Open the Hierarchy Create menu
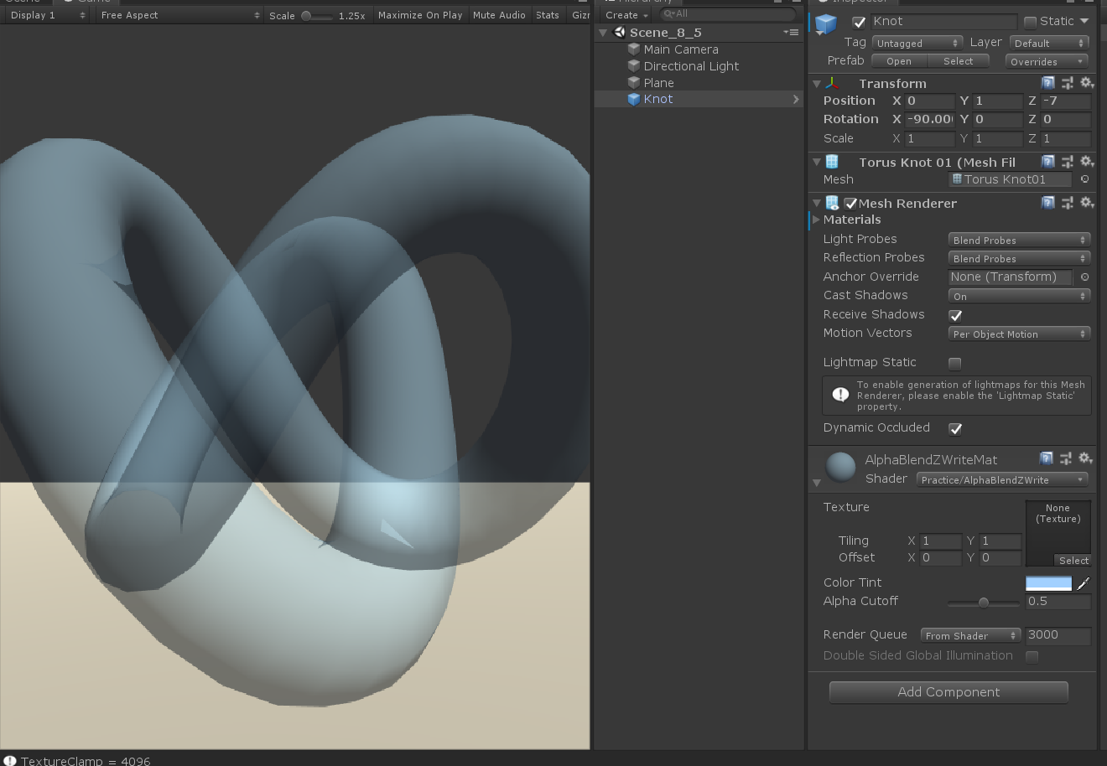The image size is (1107, 766). pos(626,15)
